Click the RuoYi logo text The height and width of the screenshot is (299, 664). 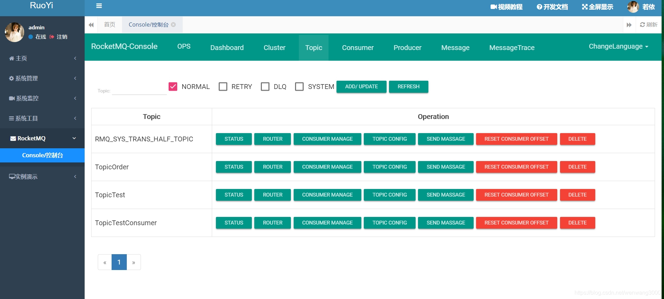(41, 6)
